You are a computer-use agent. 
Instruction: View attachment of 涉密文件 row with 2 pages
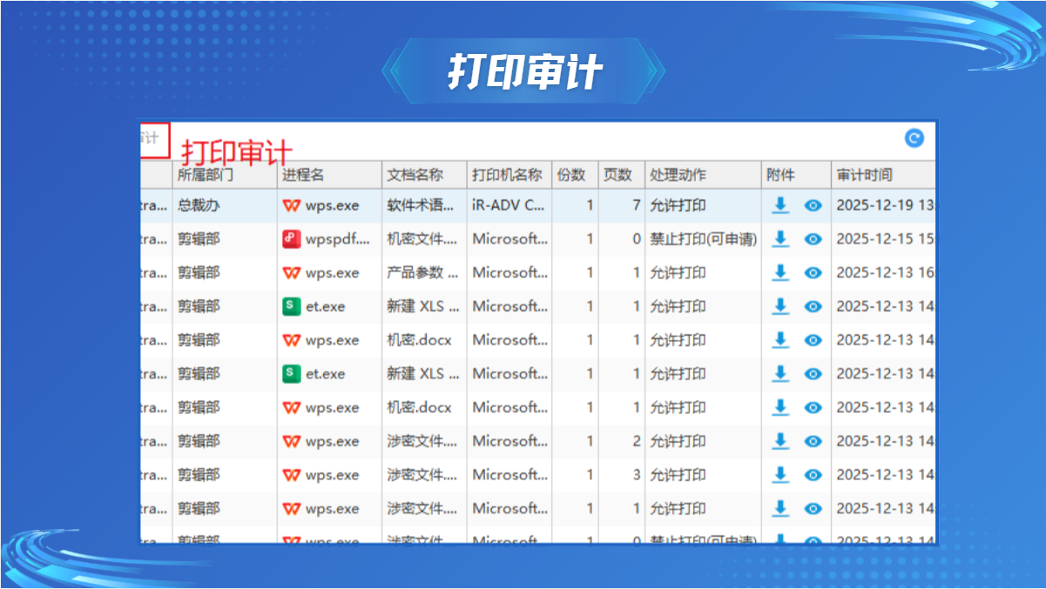tap(813, 441)
